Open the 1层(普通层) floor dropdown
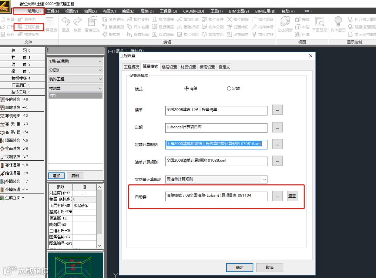This screenshot has width=376, height=278. tap(76, 61)
